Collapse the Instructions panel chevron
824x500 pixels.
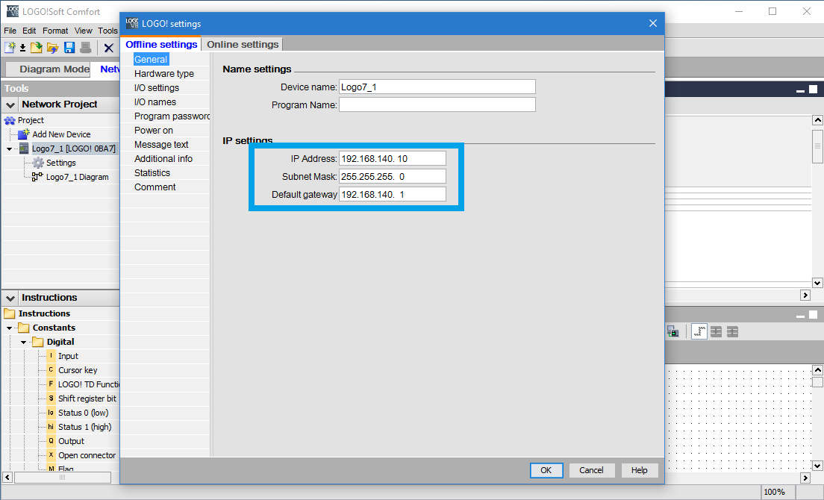tap(10, 298)
